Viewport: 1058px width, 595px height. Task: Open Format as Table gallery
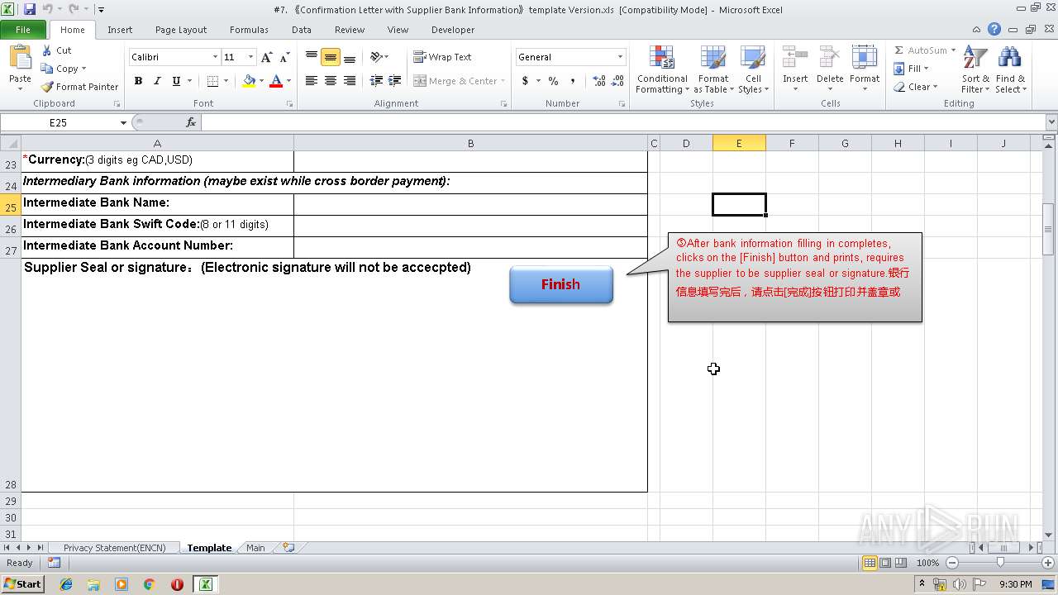[713, 69]
